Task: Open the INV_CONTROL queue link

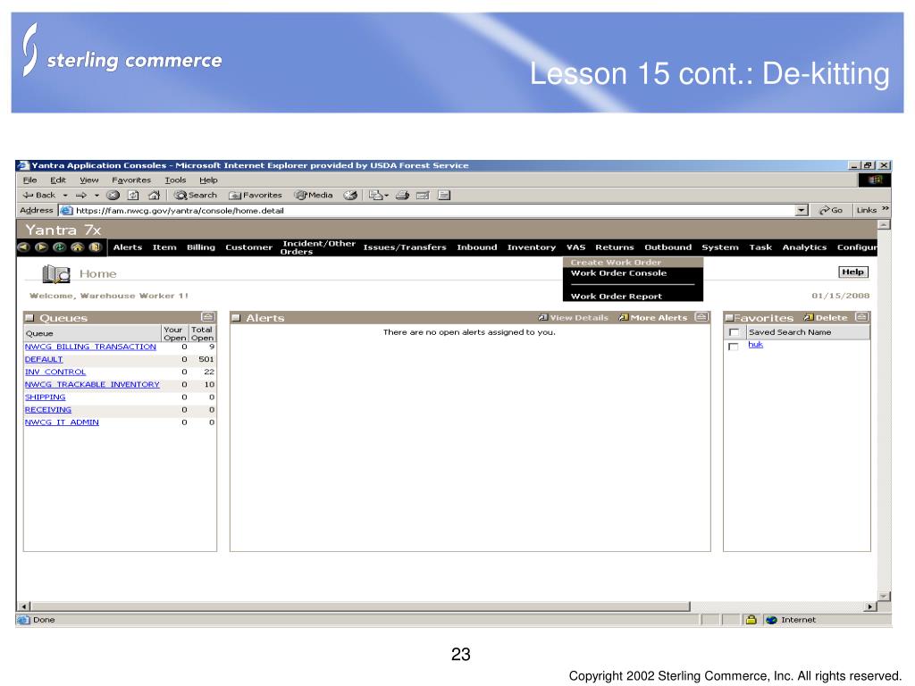Action: click(x=55, y=372)
